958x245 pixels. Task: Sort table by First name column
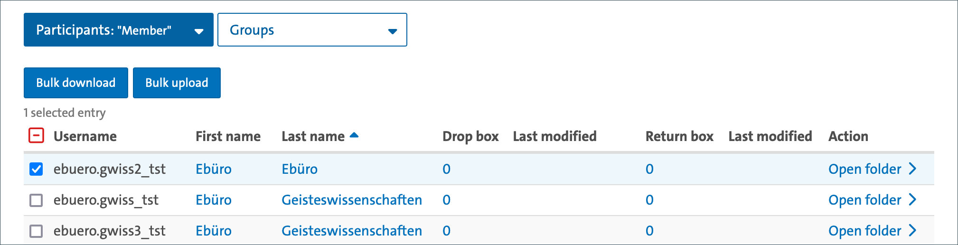(x=228, y=136)
